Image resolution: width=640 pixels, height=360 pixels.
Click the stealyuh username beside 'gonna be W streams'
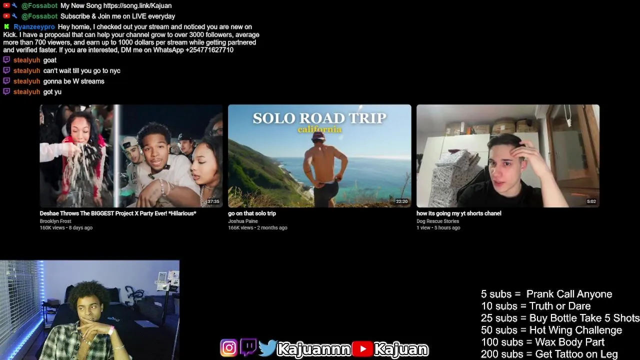tap(26, 81)
